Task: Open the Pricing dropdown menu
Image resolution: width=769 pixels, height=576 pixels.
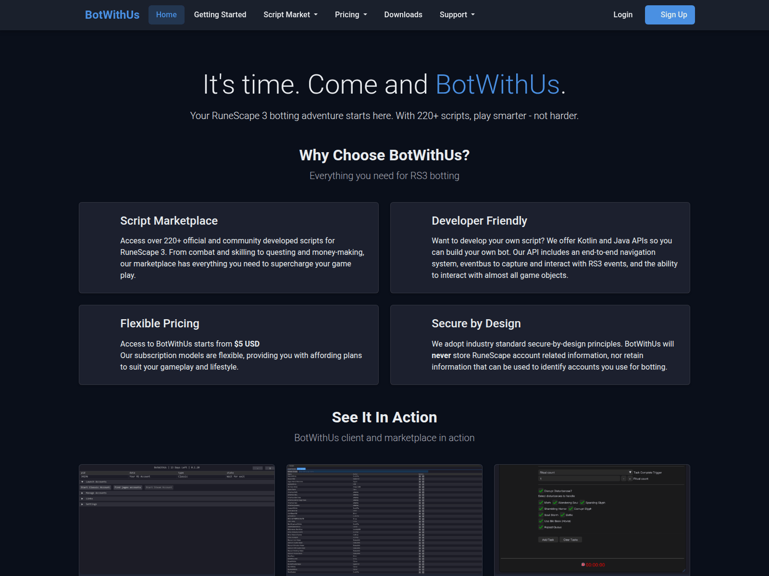Action: tap(351, 15)
